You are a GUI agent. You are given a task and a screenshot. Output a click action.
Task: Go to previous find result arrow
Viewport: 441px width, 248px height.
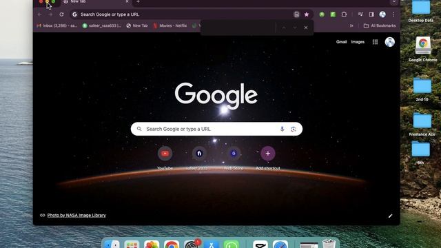coord(284,28)
